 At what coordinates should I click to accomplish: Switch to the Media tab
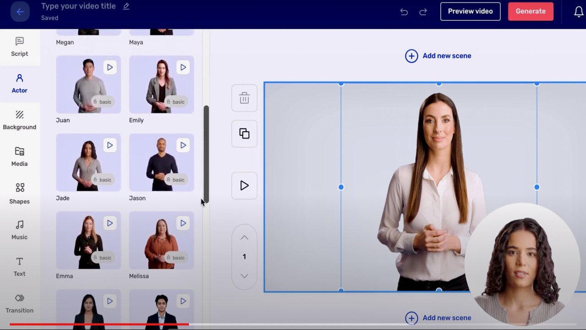click(19, 157)
